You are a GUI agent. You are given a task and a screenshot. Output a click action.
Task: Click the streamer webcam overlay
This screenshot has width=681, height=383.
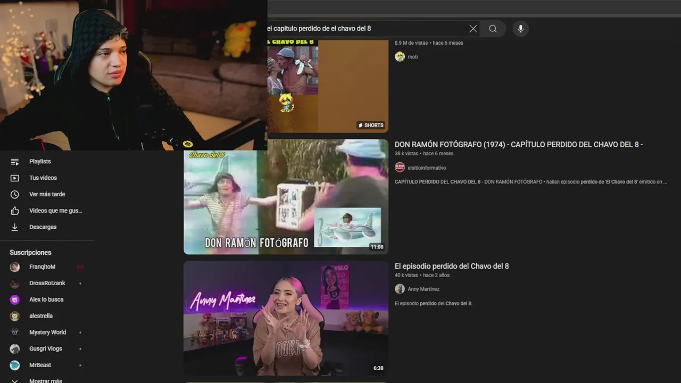134,75
